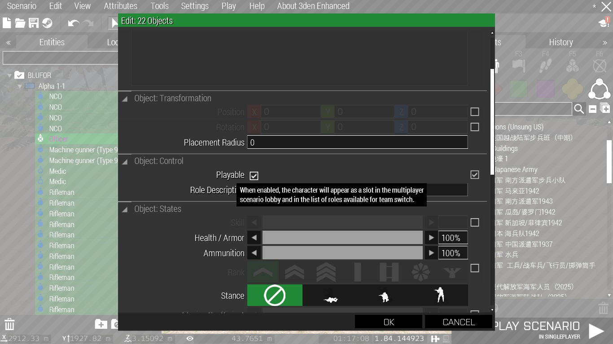
Task: Select the yellow Empty objects filter
Action: coord(572,89)
